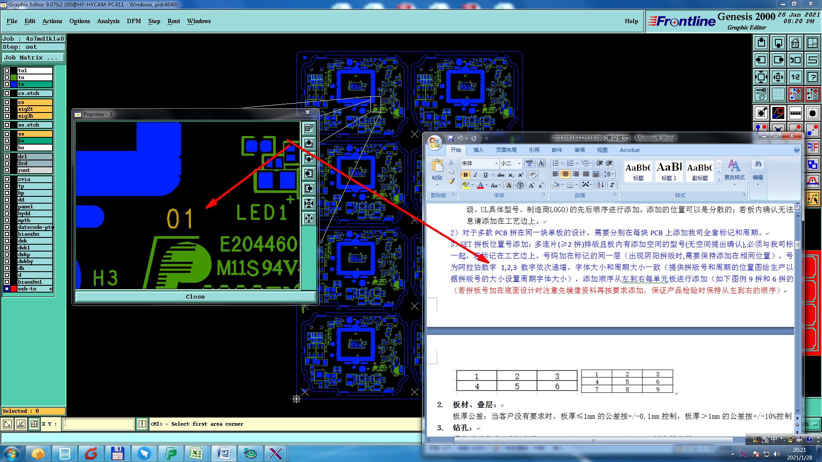Click the X Y coordinate input field
Viewport: 822px width, 462px height.
tap(98, 424)
